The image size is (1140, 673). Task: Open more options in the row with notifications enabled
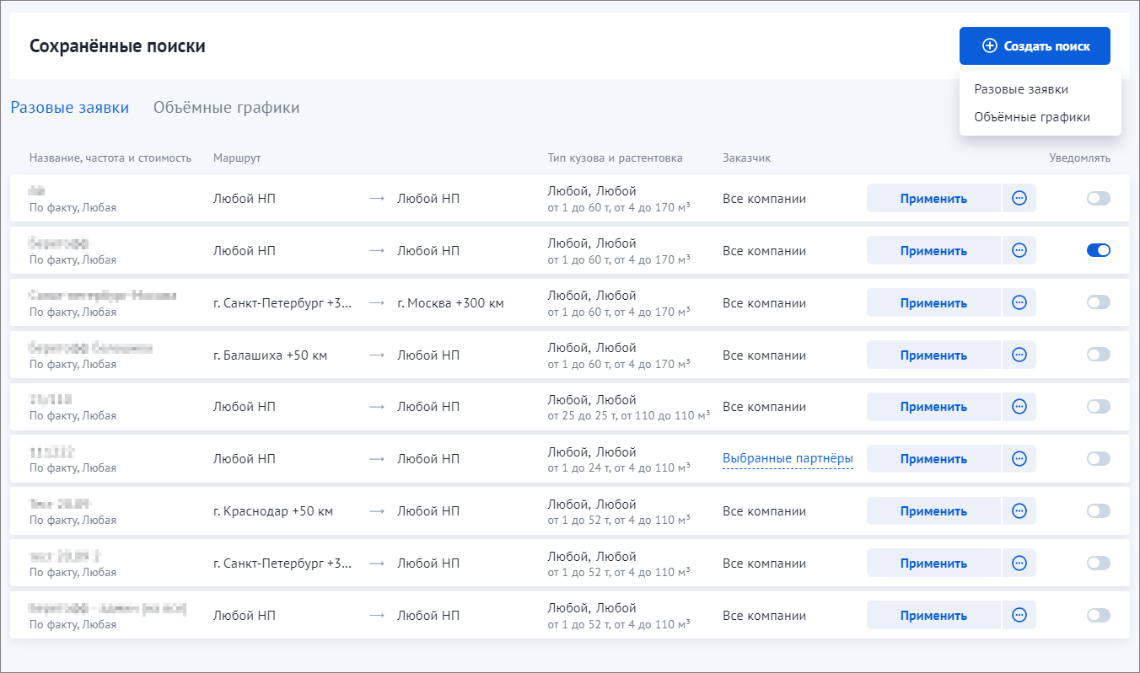point(1019,251)
